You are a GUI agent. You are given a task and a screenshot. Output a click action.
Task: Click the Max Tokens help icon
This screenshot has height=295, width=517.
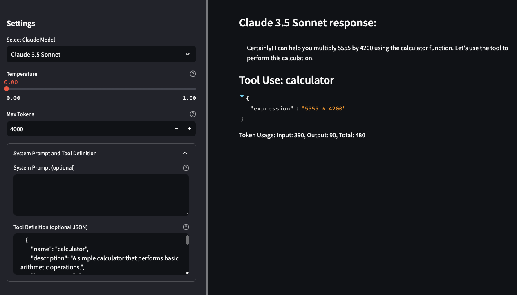click(193, 114)
